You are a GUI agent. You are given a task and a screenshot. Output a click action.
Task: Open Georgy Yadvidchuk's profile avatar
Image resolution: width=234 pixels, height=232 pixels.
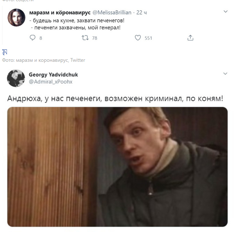point(16,78)
